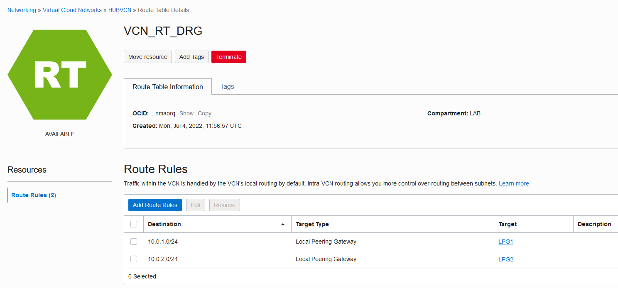This screenshot has height=288, width=618.
Task: Click the Add Route Rules button
Action: (x=155, y=205)
